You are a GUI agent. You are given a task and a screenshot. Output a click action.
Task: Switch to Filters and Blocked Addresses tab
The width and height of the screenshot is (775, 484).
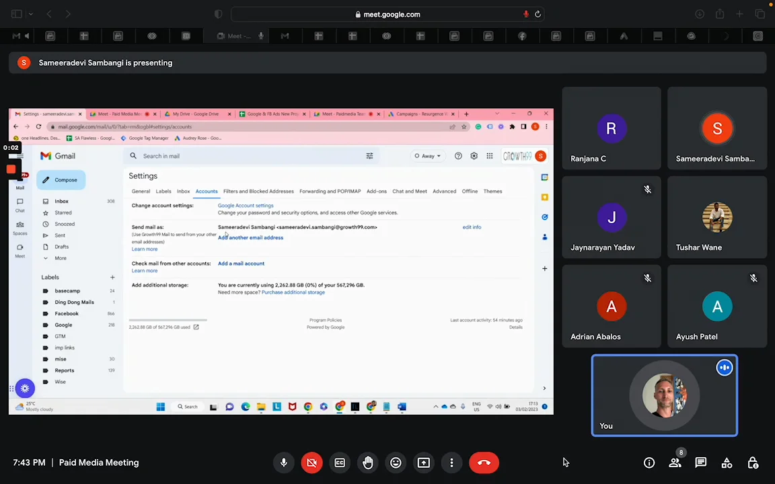coord(258,191)
